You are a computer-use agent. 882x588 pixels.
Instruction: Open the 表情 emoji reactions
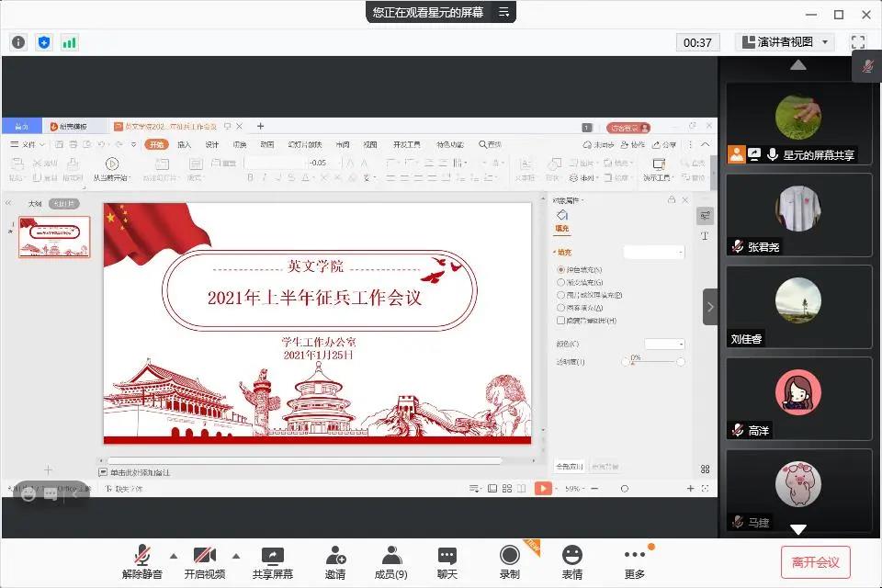[x=572, y=562]
